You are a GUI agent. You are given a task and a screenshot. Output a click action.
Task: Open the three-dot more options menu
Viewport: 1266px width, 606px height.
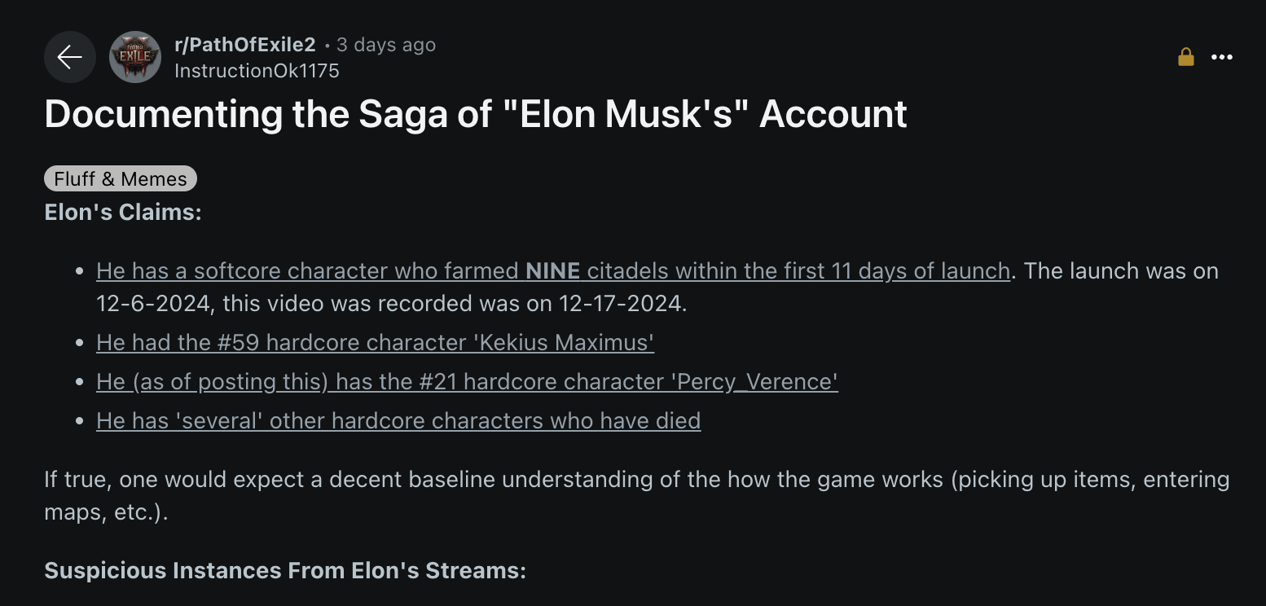point(1222,57)
